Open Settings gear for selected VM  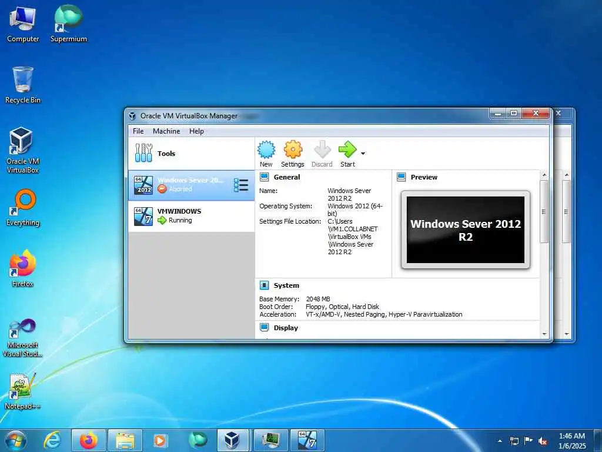pos(293,149)
